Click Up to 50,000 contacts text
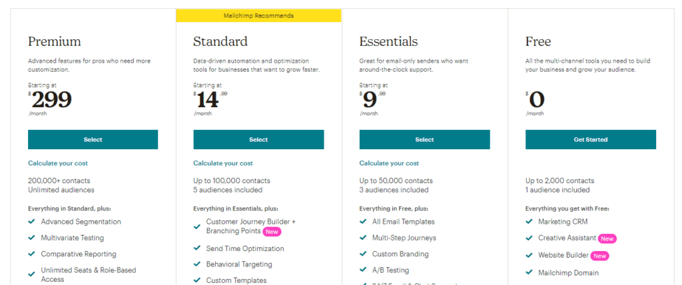This screenshot has height=285, width=682. tap(396, 180)
